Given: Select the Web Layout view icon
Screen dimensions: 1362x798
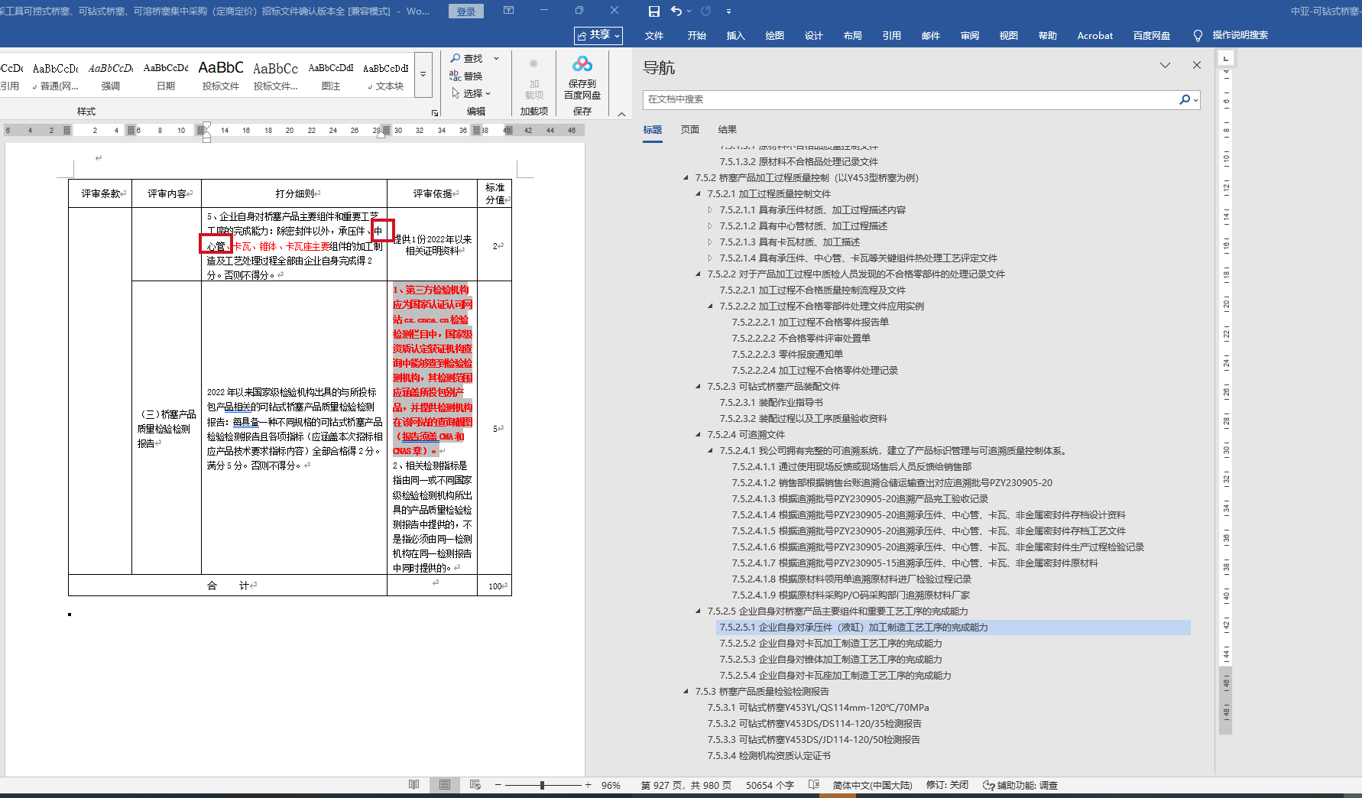Looking at the screenshot, I should 475,785.
